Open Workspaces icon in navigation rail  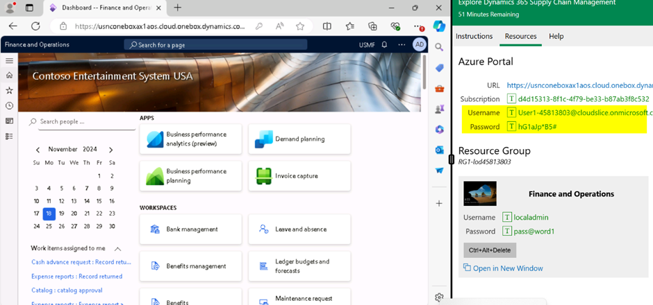point(9,121)
